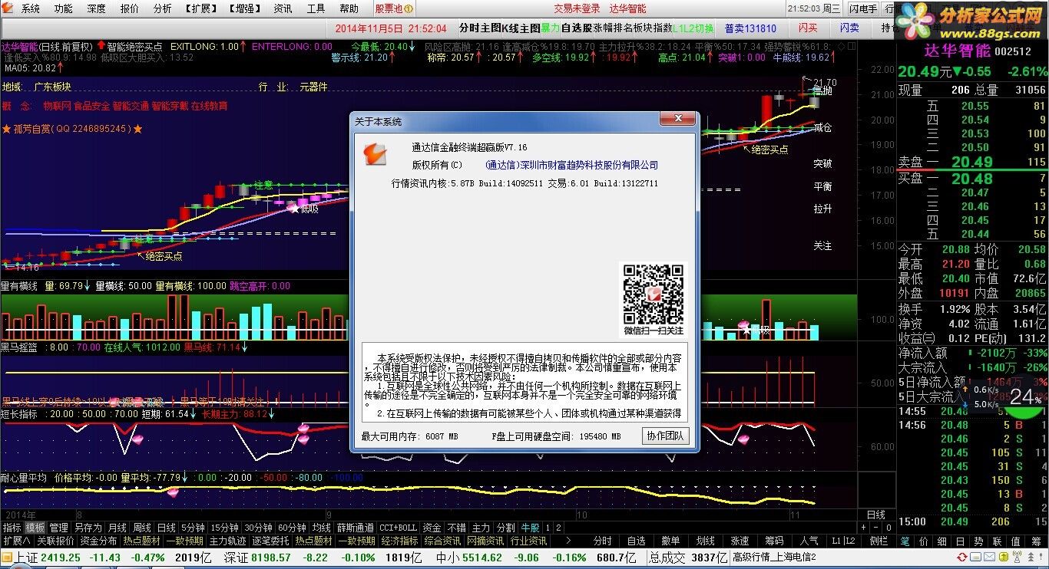1049x569 pixels.
Task: Open the 深度 menu
Action: (x=96, y=9)
